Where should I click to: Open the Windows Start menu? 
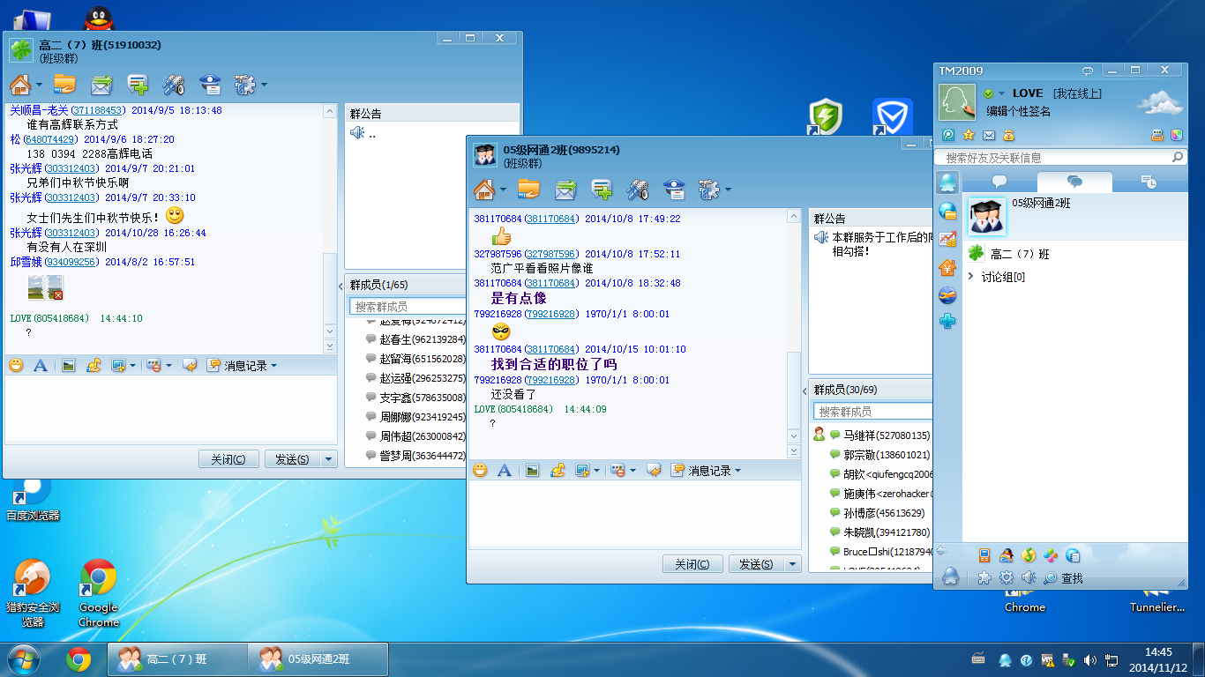[24, 659]
